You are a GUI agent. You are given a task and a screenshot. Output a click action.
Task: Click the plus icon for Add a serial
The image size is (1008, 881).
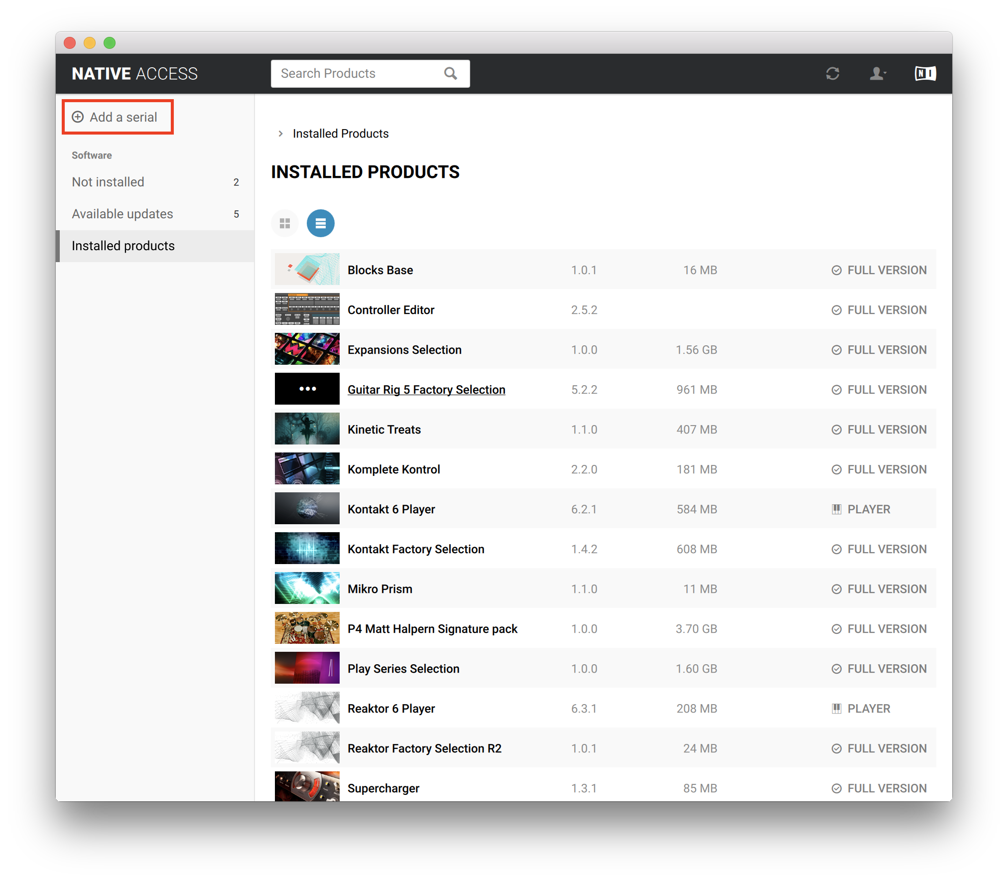[x=78, y=117]
